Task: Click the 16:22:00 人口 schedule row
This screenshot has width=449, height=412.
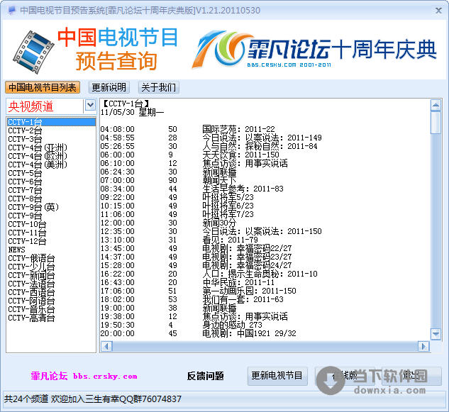Action: coord(209,274)
